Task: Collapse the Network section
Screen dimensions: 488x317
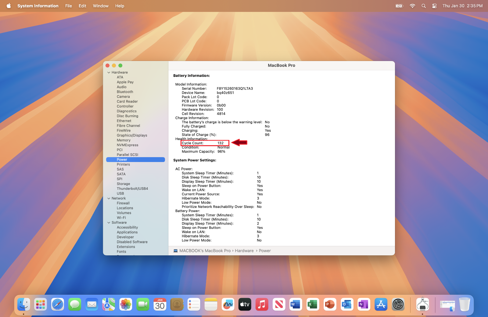Action: coord(109,198)
